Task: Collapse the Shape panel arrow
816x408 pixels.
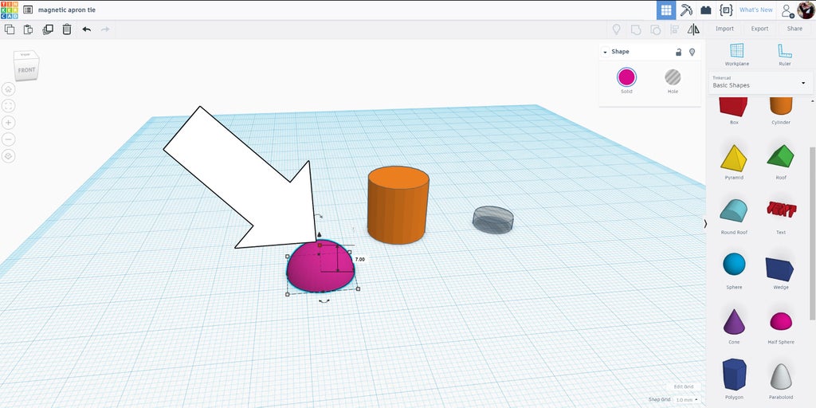Action: pyautogui.click(x=606, y=52)
